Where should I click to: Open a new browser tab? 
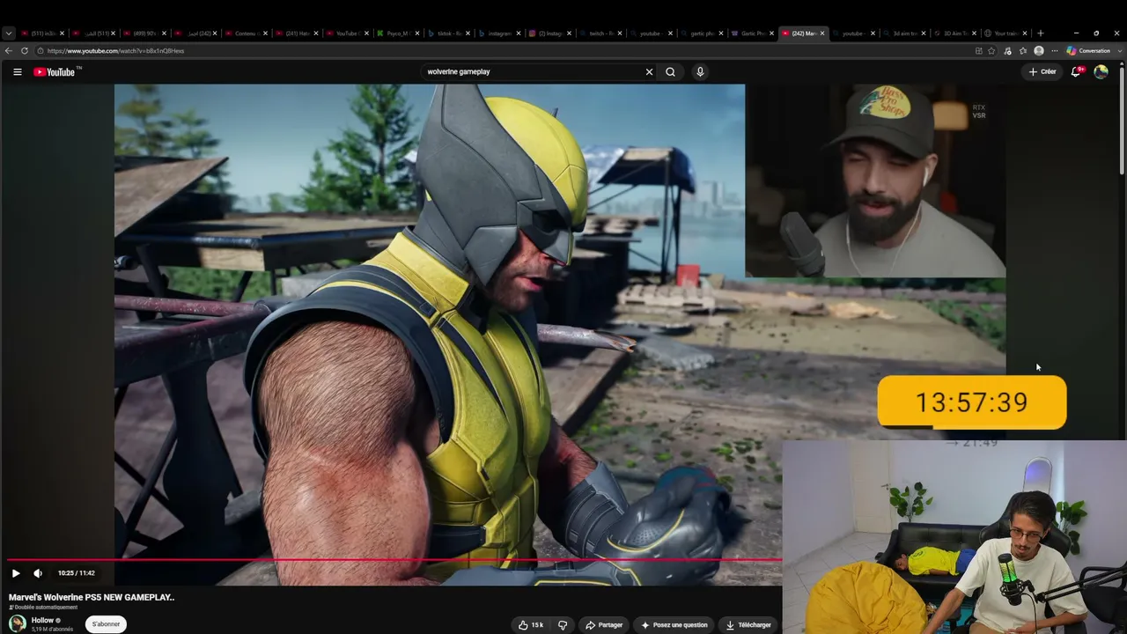1041,33
